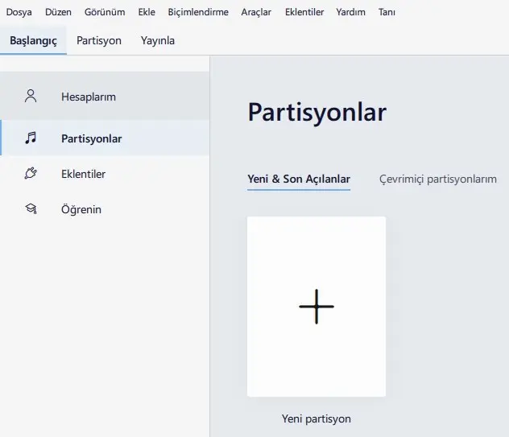Open the Araçlar menu

pos(256,12)
